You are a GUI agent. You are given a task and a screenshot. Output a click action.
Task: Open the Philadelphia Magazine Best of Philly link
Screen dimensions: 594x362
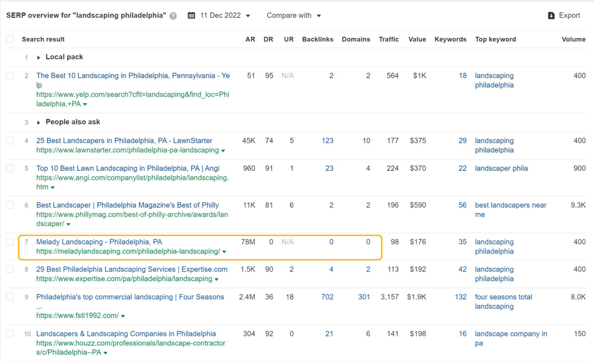tap(127, 205)
